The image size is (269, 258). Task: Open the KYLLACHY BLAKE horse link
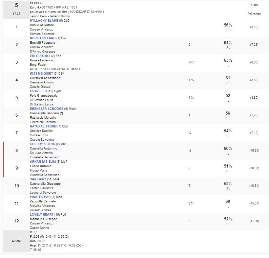(44, 21)
